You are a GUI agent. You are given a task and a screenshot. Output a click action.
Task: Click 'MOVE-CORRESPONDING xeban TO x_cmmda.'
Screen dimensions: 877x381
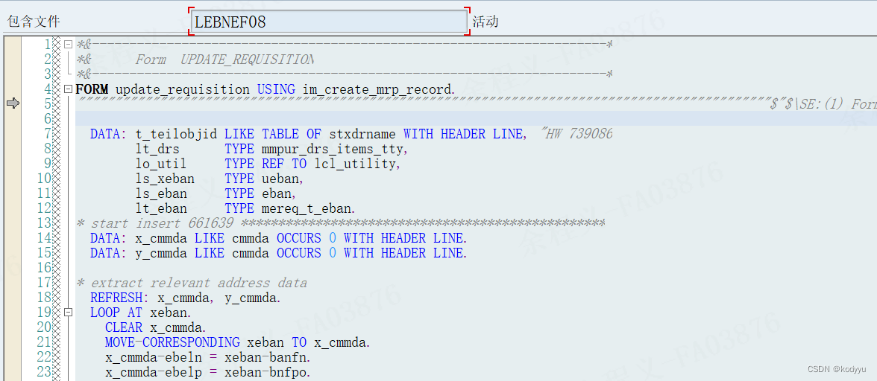tap(238, 342)
